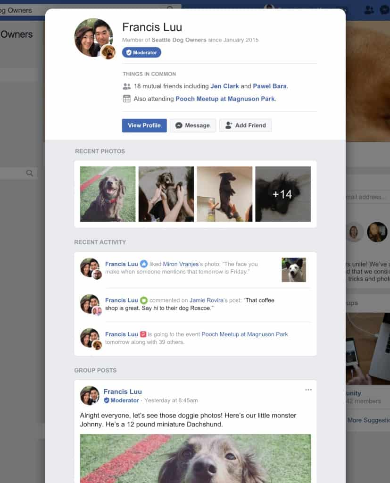Click the search magnifier icon in left sidebar
Image resolution: width=390 pixels, height=483 pixels.
30,173
